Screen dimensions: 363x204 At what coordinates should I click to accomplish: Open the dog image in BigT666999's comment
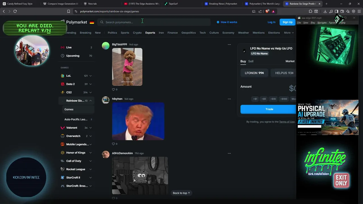[127, 67]
